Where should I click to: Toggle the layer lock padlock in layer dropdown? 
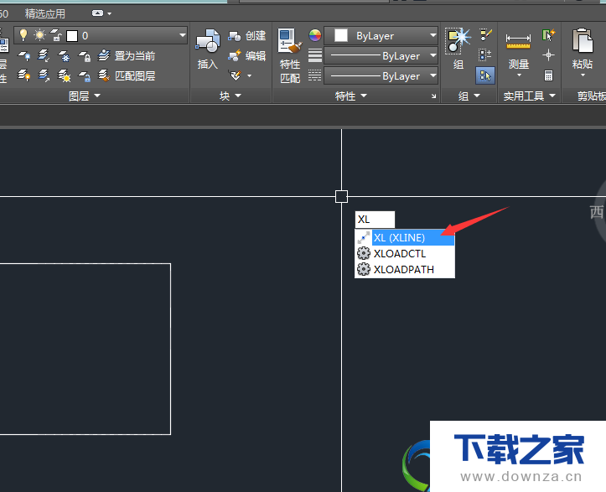(56, 35)
